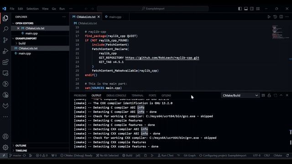The width and height of the screenshot is (292, 164).
Task: Launch the CMake debug bug icon in status bar
Action: (146, 155)
